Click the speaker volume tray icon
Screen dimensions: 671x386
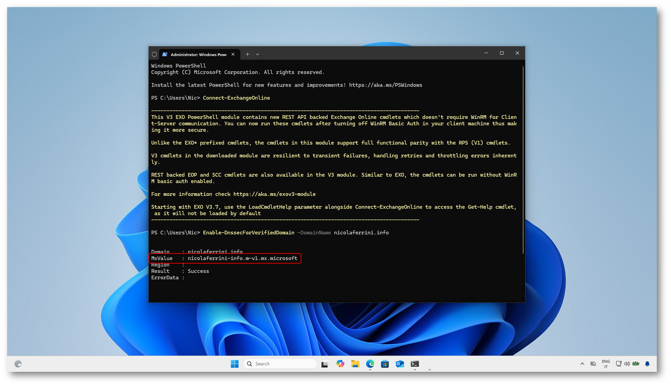[627, 364]
